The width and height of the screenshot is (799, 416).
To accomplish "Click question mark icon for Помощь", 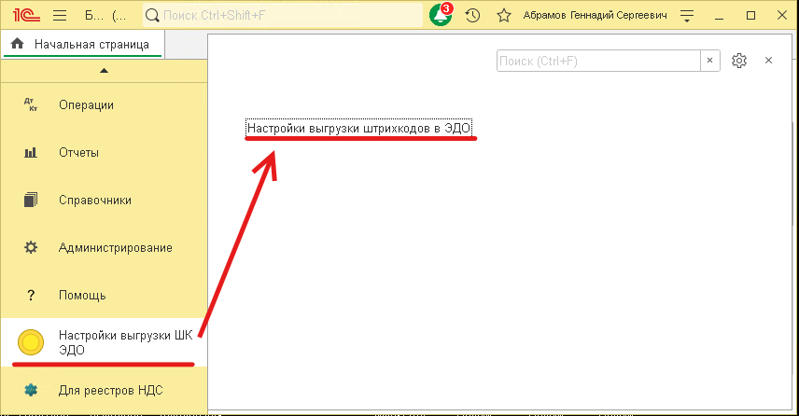I will pyautogui.click(x=31, y=296).
